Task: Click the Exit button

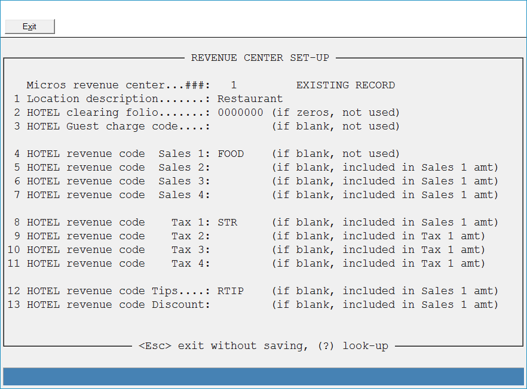Action: click(x=30, y=26)
